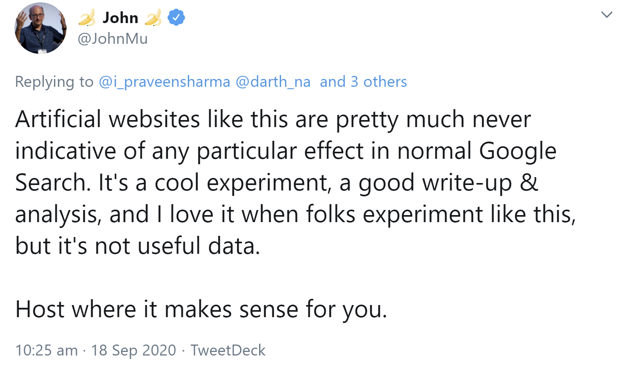Click the "Replying to" label
This screenshot has height=368, width=619.
pyautogui.click(x=54, y=82)
